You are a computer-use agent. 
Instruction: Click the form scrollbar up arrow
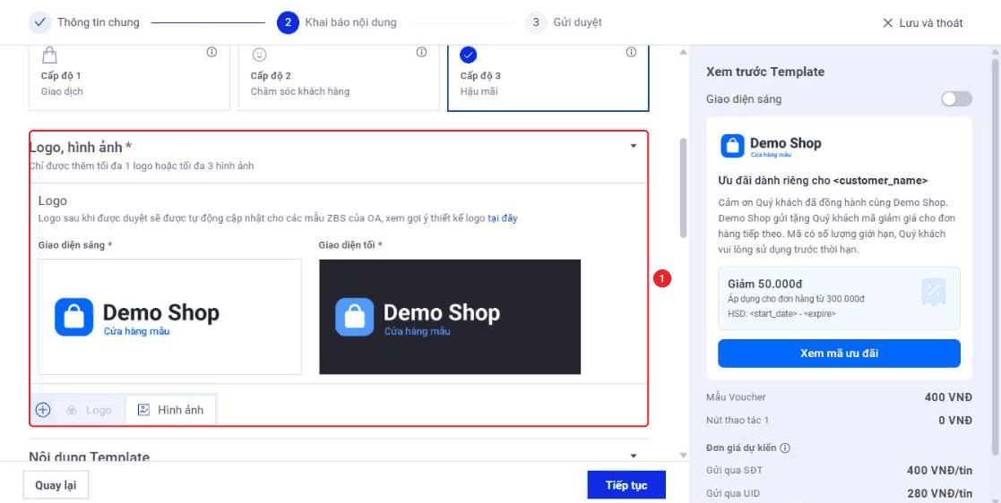(683, 52)
